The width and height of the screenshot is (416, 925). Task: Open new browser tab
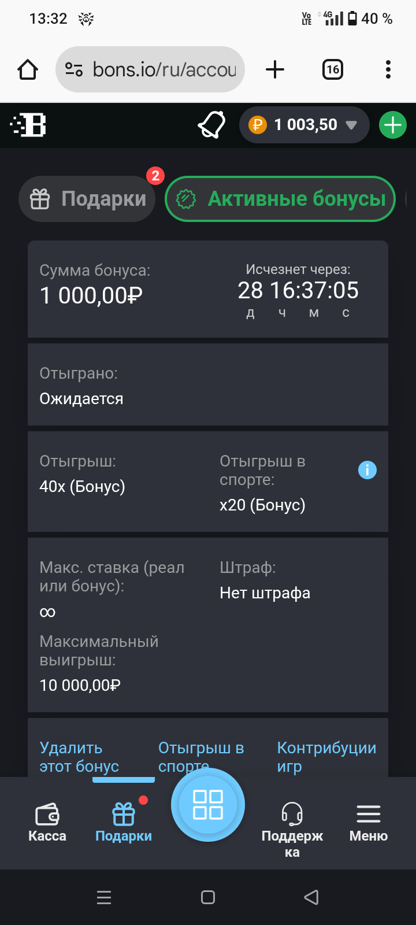275,70
